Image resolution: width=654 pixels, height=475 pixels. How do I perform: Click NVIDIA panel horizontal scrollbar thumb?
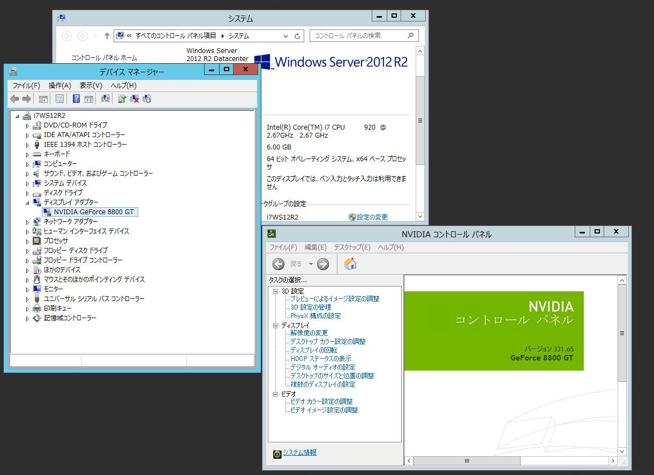coord(467,461)
